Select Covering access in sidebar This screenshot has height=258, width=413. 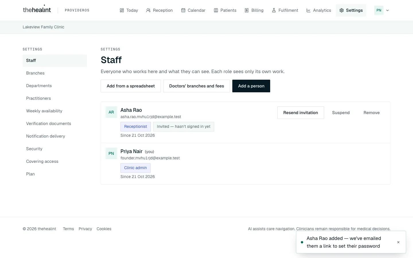(55, 161)
